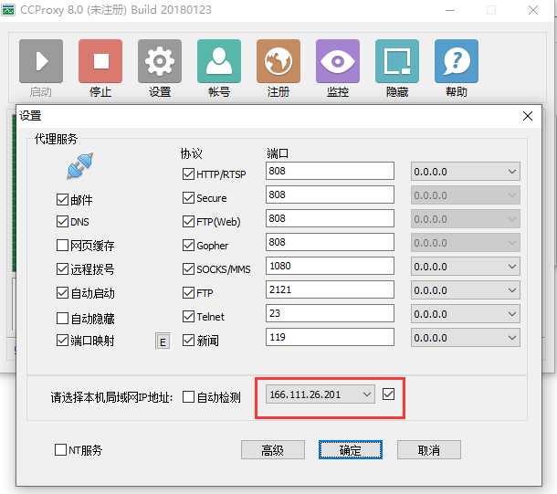Uncheck the Secure protocol checkbox

click(188, 198)
